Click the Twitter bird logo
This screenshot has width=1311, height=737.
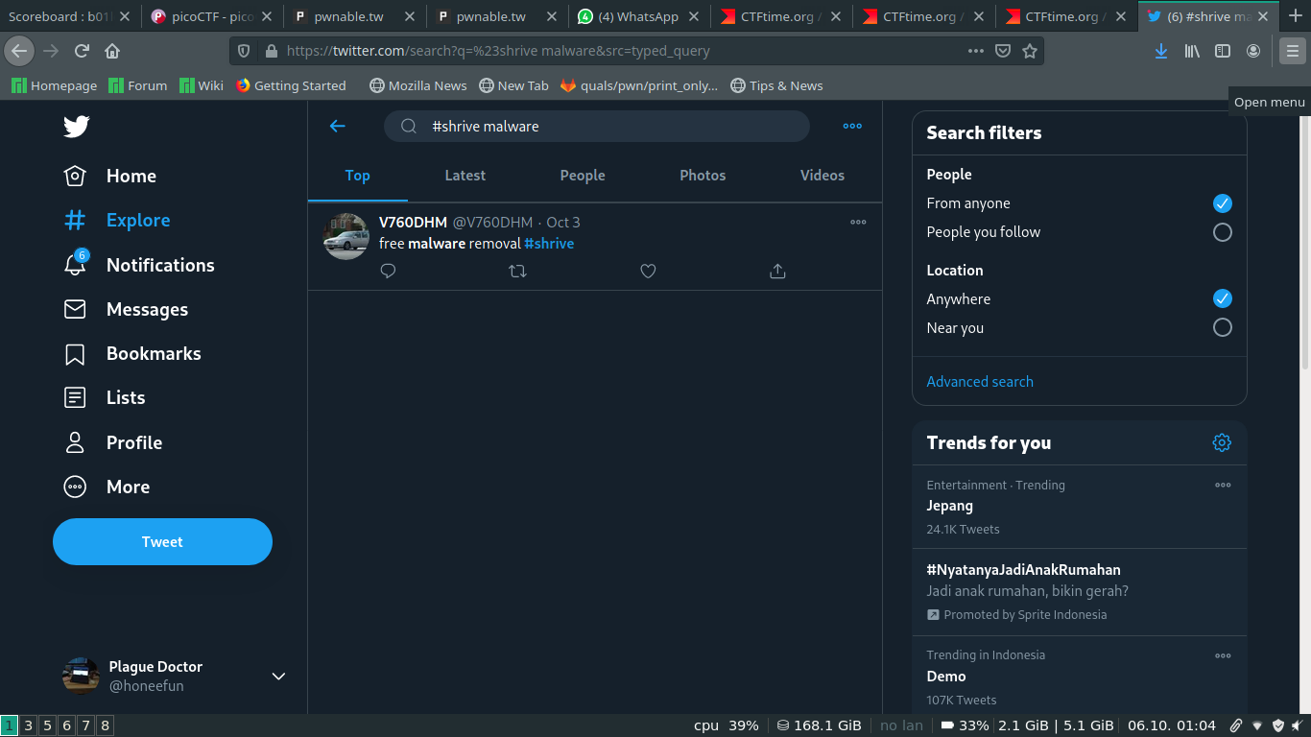[x=76, y=127]
